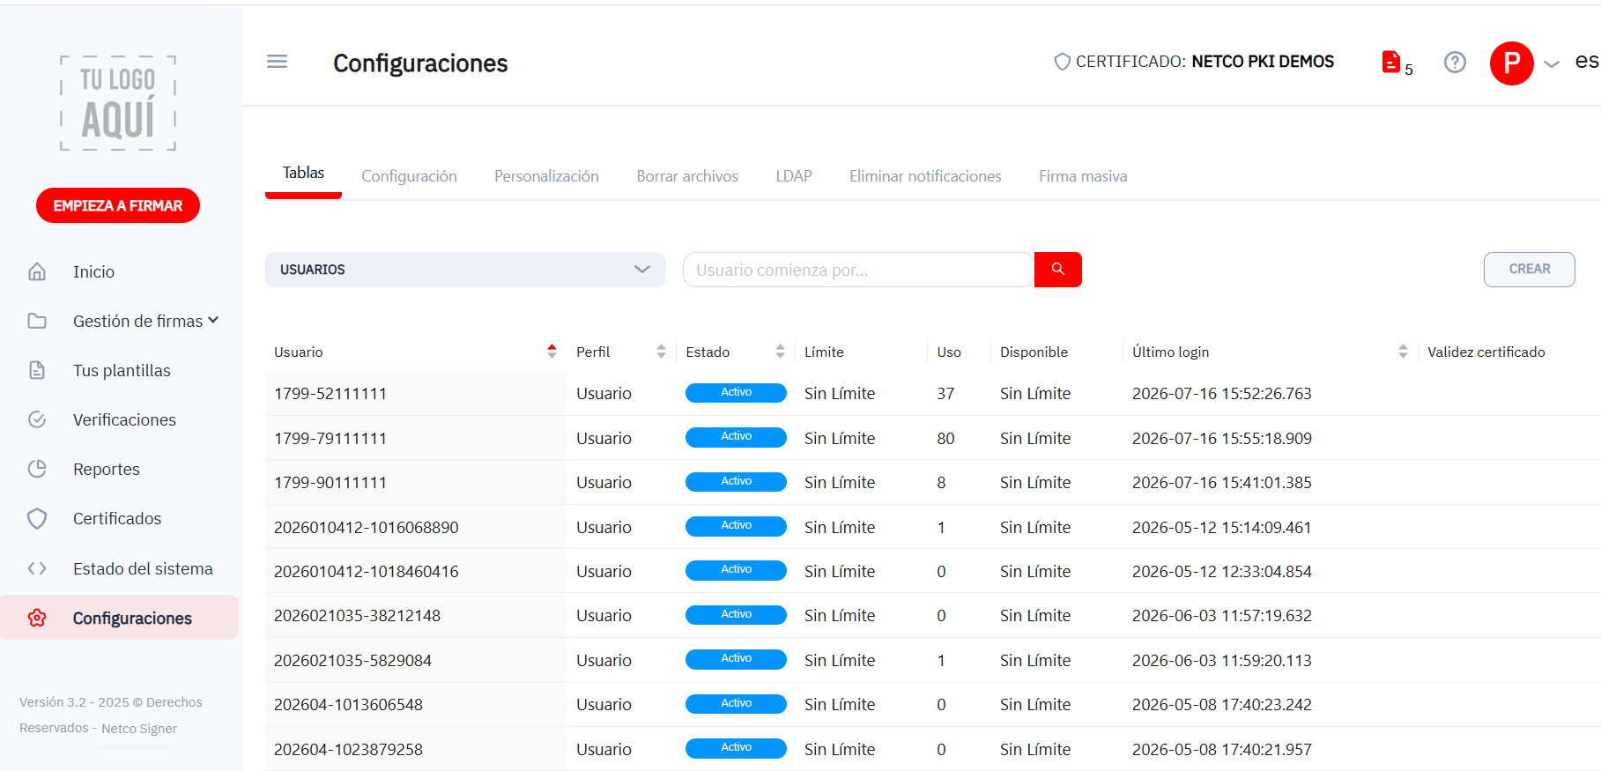Click the certificate shield icon in header
The width and height of the screenshot is (1601, 771).
1063,62
